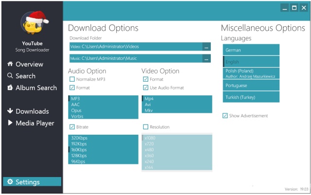
Task: Toggle the Bitrate checkbox
Action: pyautogui.click(x=72, y=127)
